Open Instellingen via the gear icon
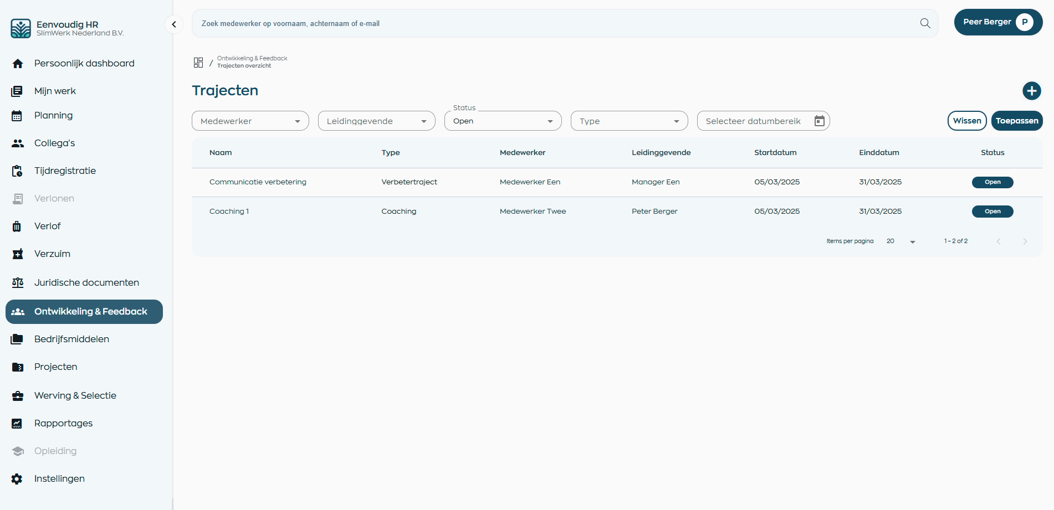The width and height of the screenshot is (1054, 510). [17, 478]
